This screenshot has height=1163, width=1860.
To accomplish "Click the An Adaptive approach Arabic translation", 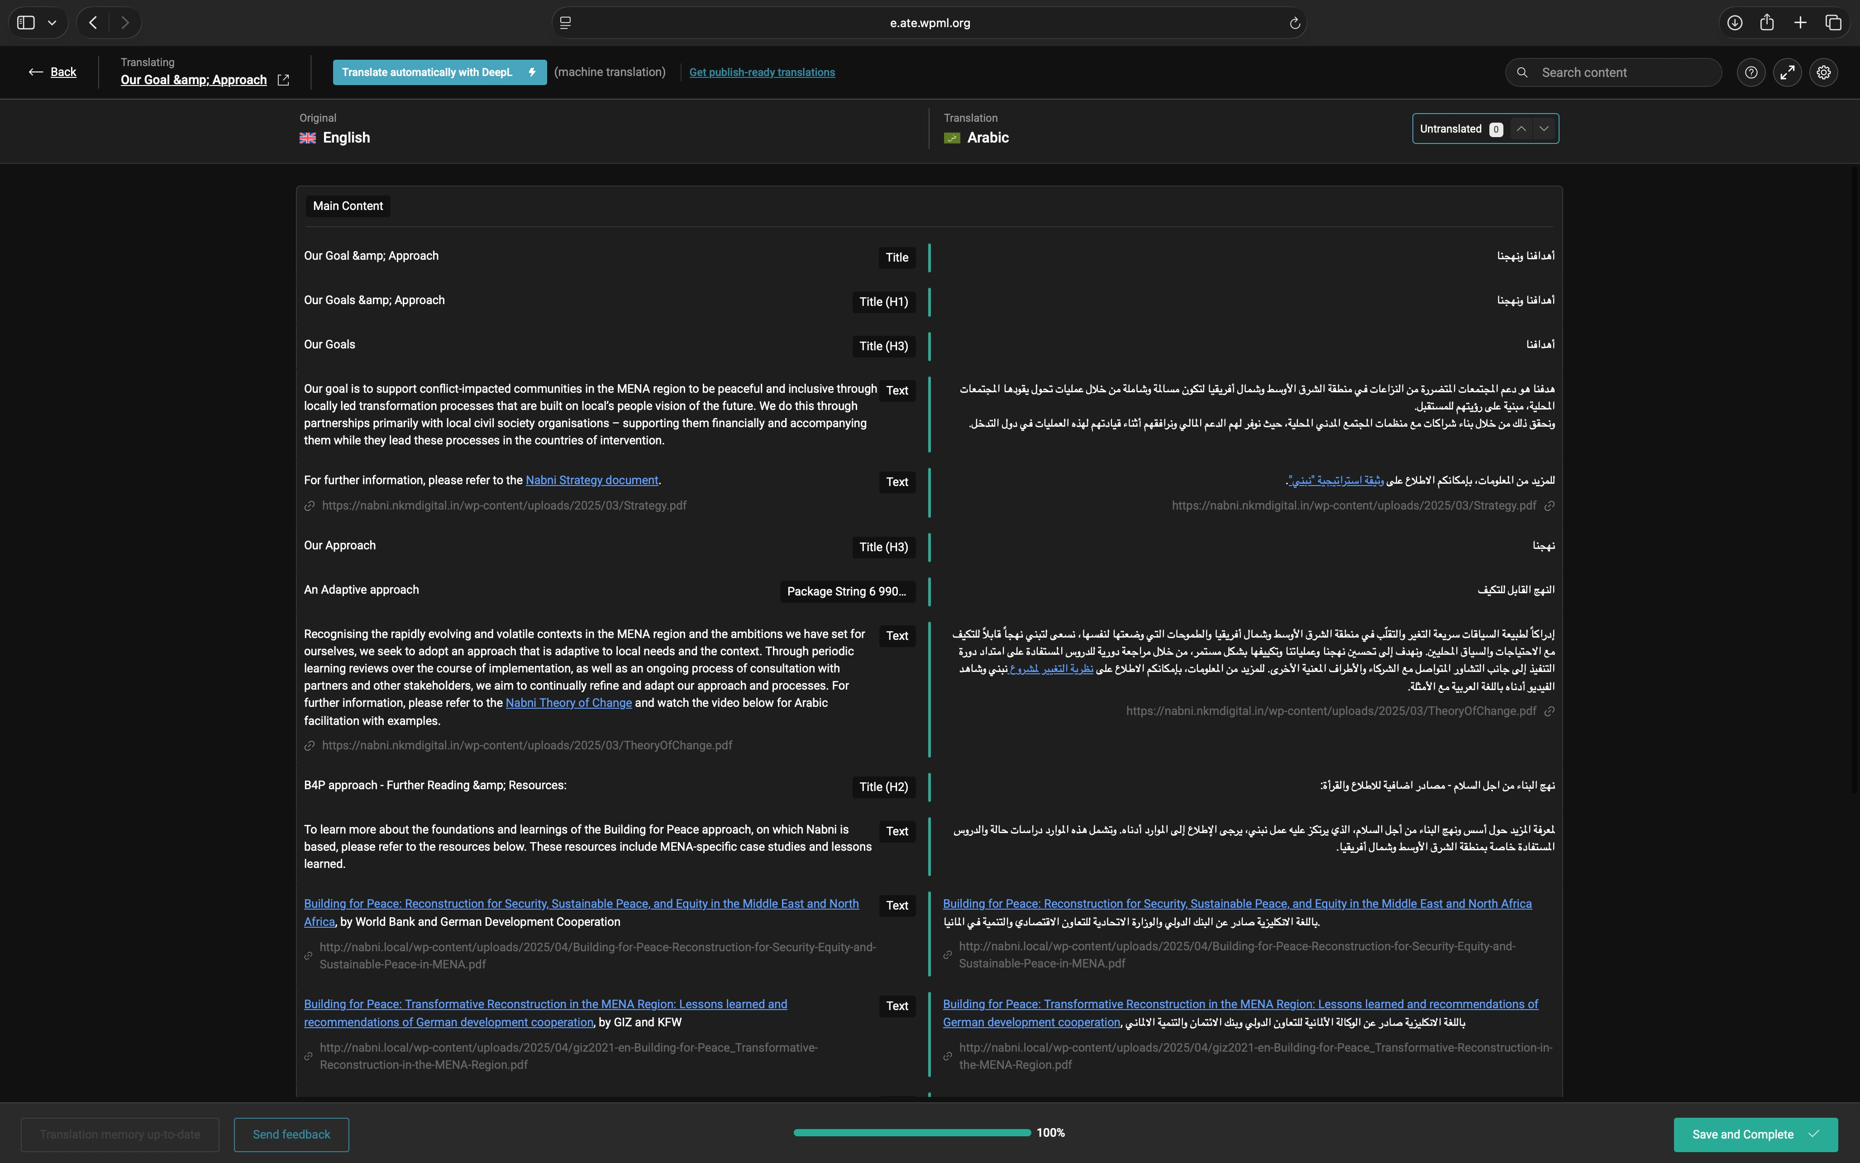I will pos(1516,590).
